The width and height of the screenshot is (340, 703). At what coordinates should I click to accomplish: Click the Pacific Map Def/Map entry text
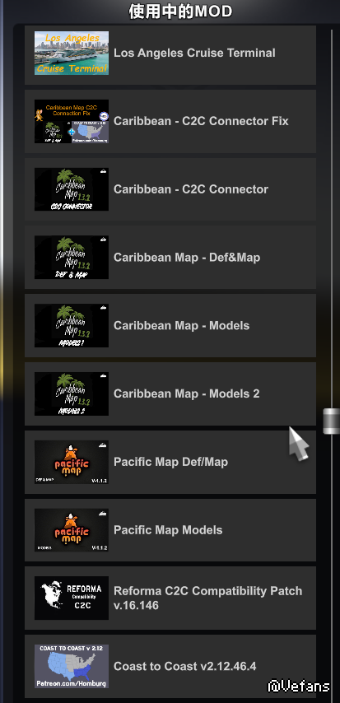pyautogui.click(x=170, y=462)
